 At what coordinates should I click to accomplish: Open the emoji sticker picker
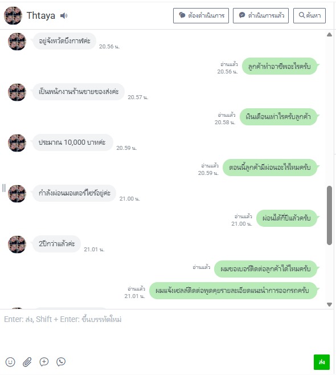[x=10, y=362]
